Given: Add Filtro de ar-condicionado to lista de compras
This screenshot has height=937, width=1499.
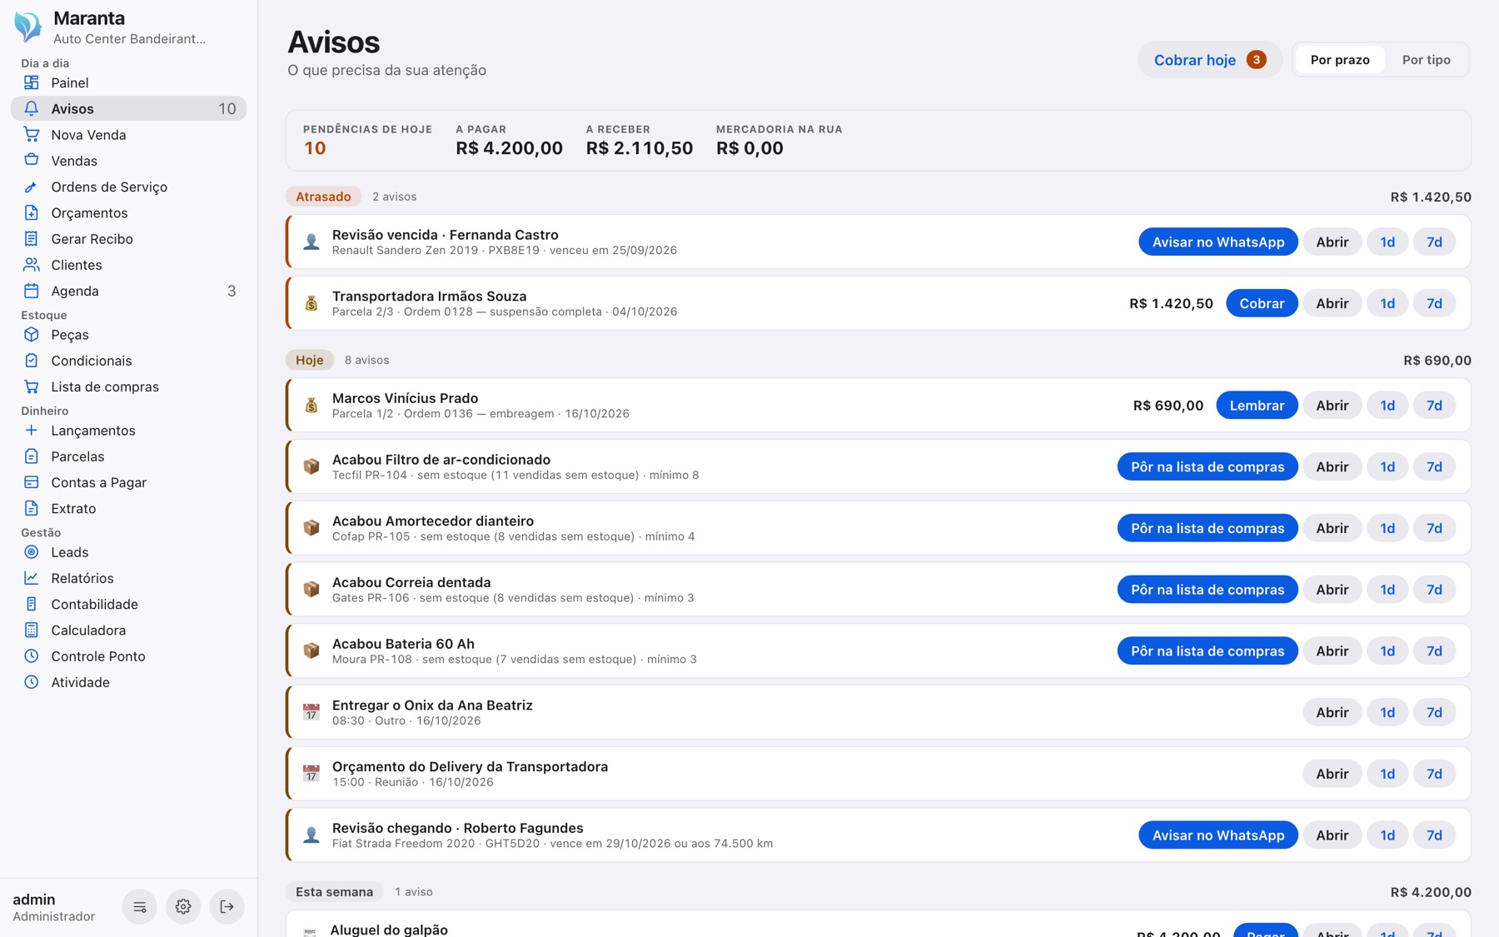Looking at the screenshot, I should pyautogui.click(x=1207, y=466).
